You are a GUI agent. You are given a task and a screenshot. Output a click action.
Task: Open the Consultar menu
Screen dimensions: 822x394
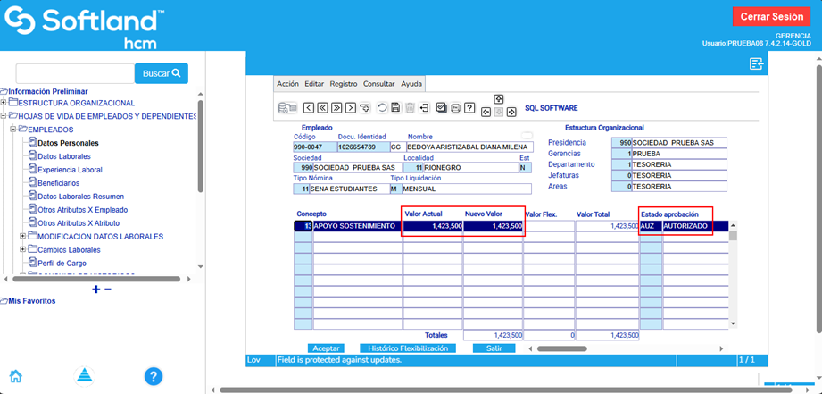click(378, 84)
